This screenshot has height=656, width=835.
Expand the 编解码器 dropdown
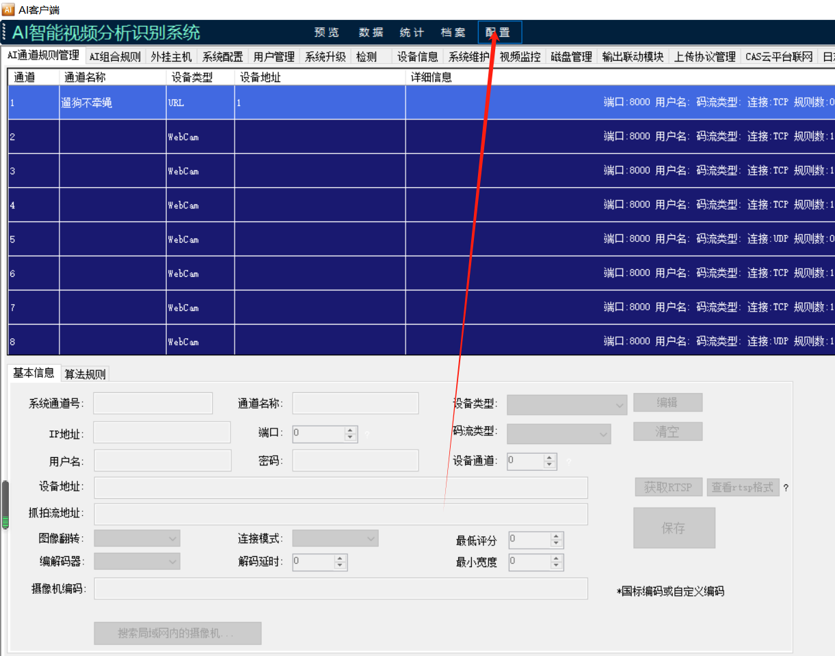(137, 561)
